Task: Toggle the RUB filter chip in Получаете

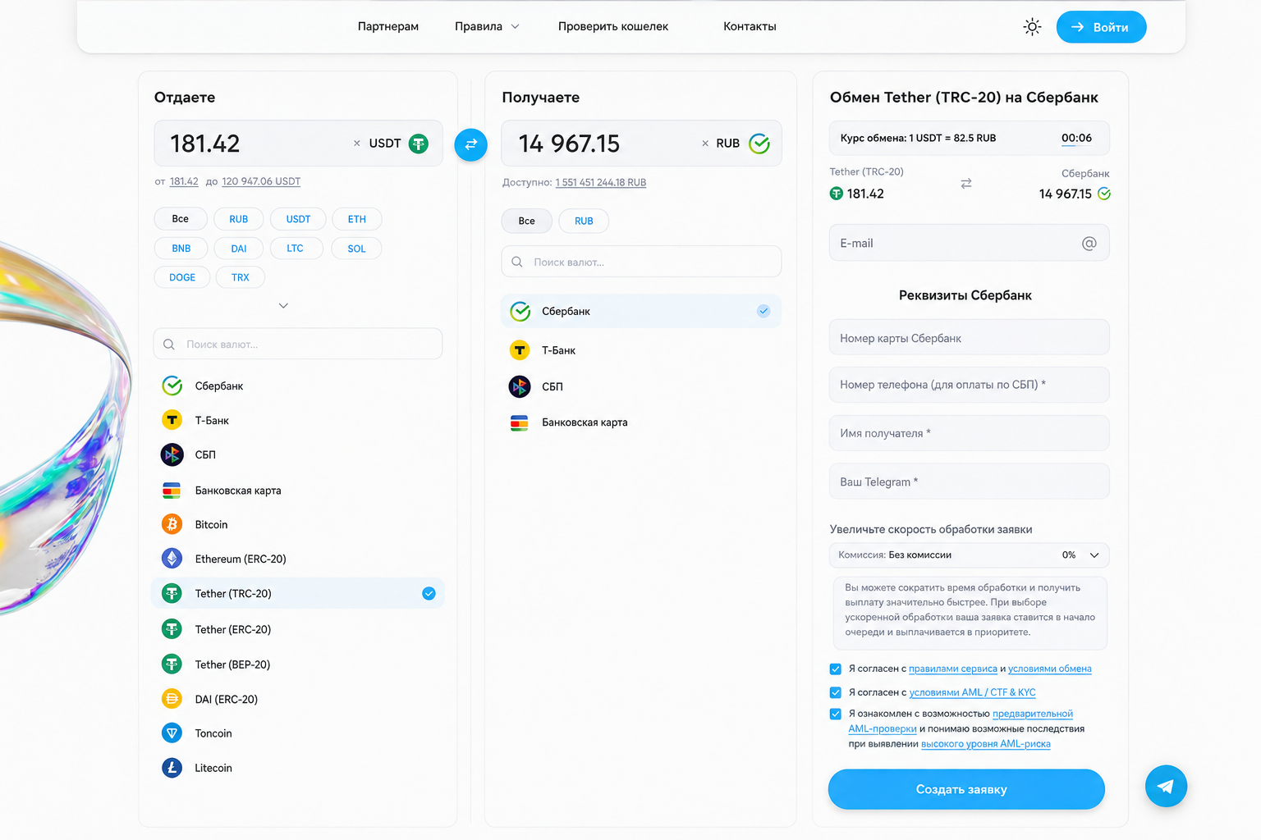Action: (x=584, y=221)
